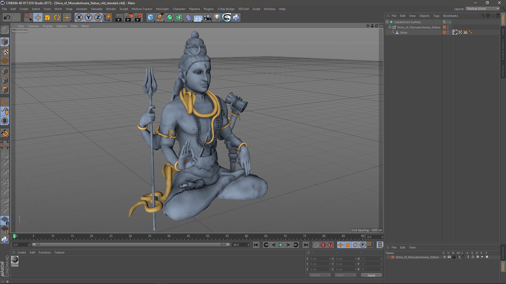Click the layer color swatch of Shiva_of_Murudeshwara_Statue

click(444, 27)
